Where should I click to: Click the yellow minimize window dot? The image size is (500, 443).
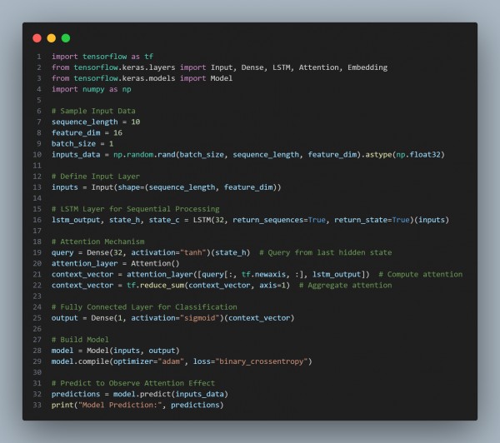52,38
